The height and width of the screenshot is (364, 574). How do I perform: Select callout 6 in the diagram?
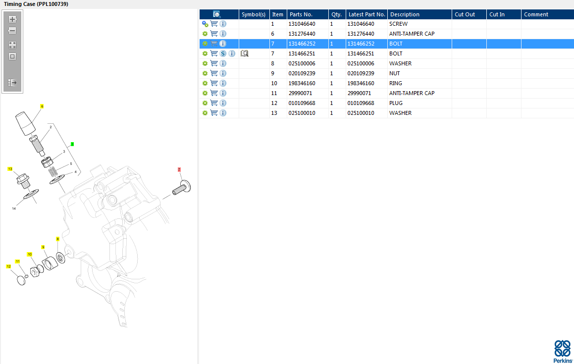(42, 106)
